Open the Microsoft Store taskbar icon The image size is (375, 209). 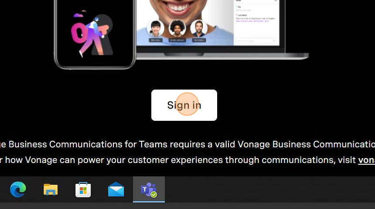coord(83,189)
